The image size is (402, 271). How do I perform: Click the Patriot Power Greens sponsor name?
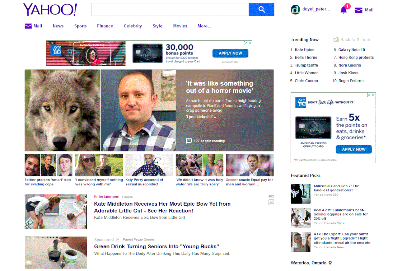click(138, 240)
